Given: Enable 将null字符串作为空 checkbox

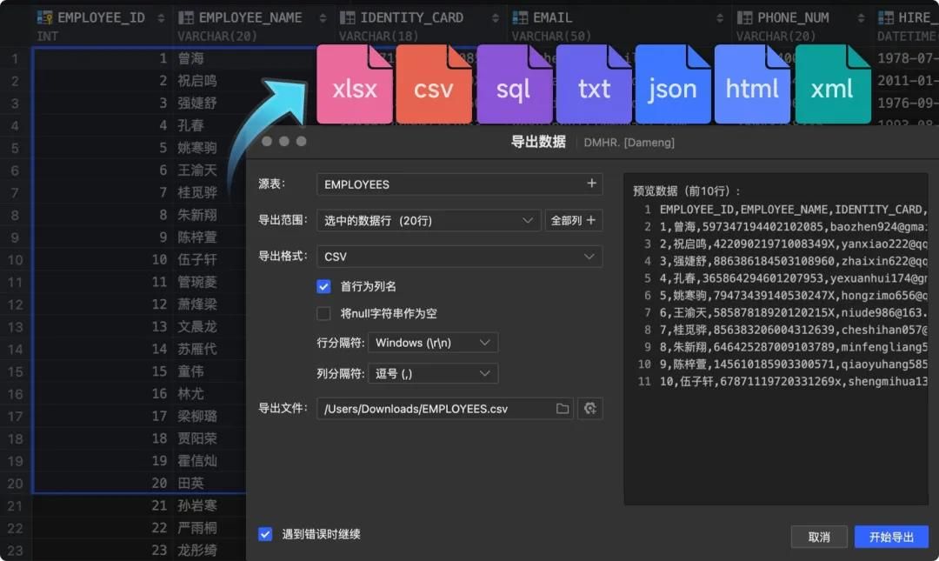Looking at the screenshot, I should point(323,313).
